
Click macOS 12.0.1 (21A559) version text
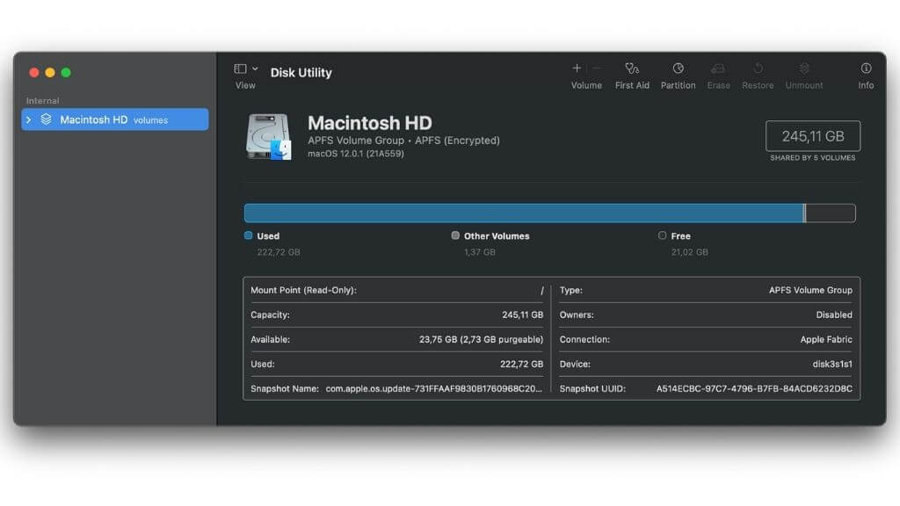(x=356, y=154)
